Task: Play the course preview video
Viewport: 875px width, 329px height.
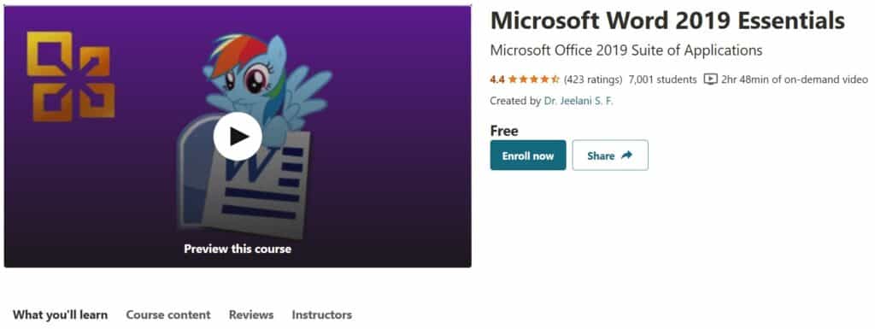Action: pyautogui.click(x=238, y=136)
